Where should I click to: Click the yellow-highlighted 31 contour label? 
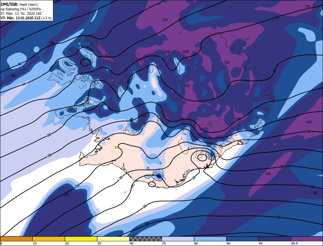tap(116, 148)
